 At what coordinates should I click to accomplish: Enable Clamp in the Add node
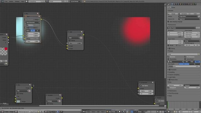pos(69,40)
